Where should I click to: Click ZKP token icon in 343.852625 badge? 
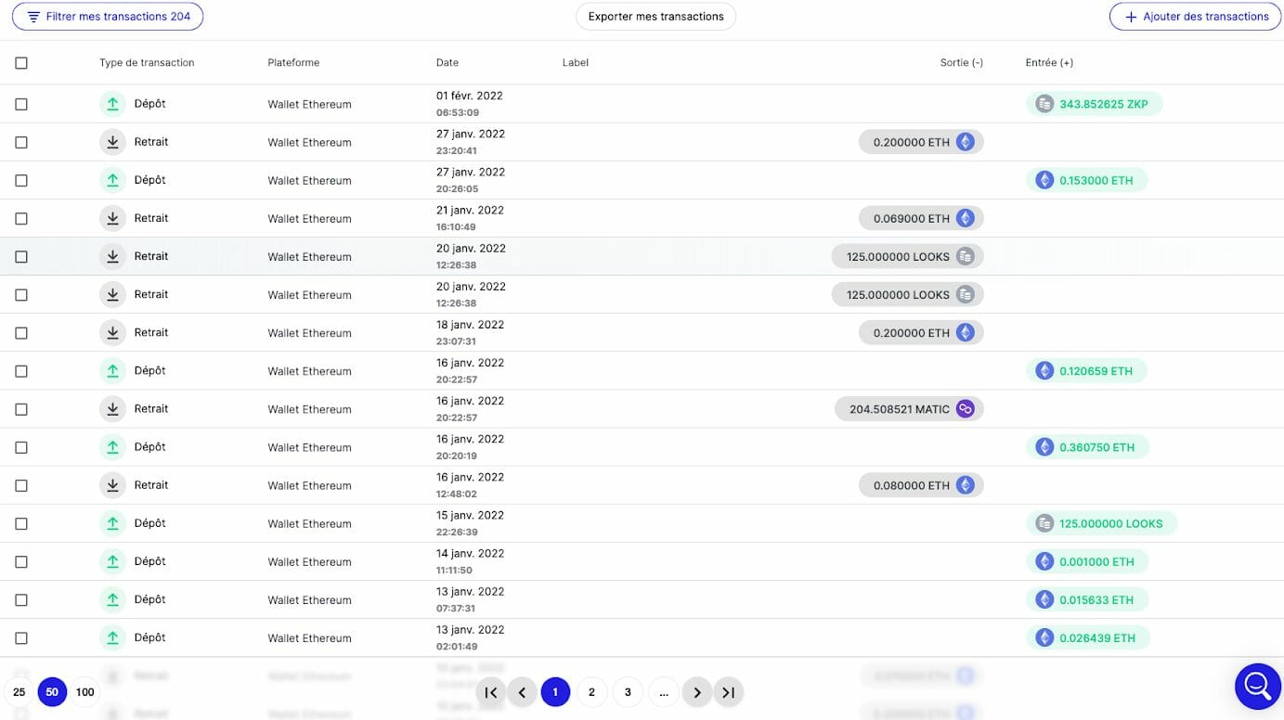(1044, 104)
